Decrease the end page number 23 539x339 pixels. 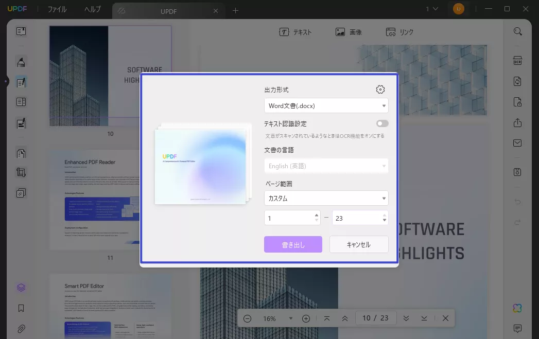point(385,220)
